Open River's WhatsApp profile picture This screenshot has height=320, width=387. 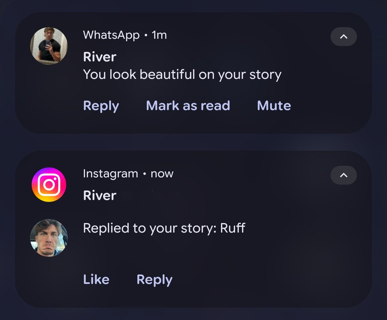pos(49,46)
